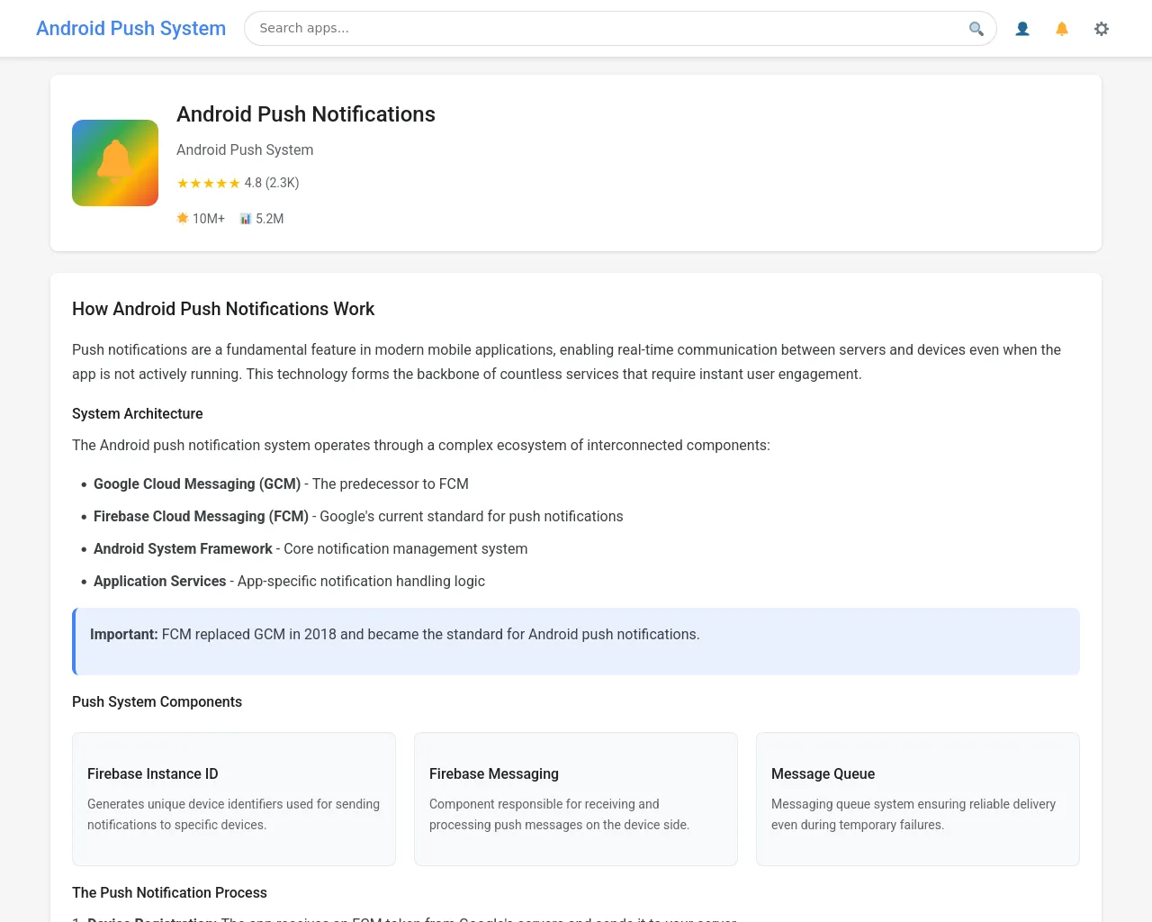Click the 5.2M chart icon
Viewport: 1152px width, 922px height.
click(x=246, y=219)
